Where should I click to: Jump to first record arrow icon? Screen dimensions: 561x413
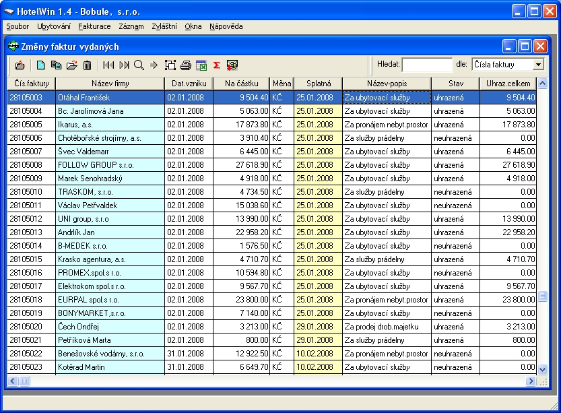(108, 65)
